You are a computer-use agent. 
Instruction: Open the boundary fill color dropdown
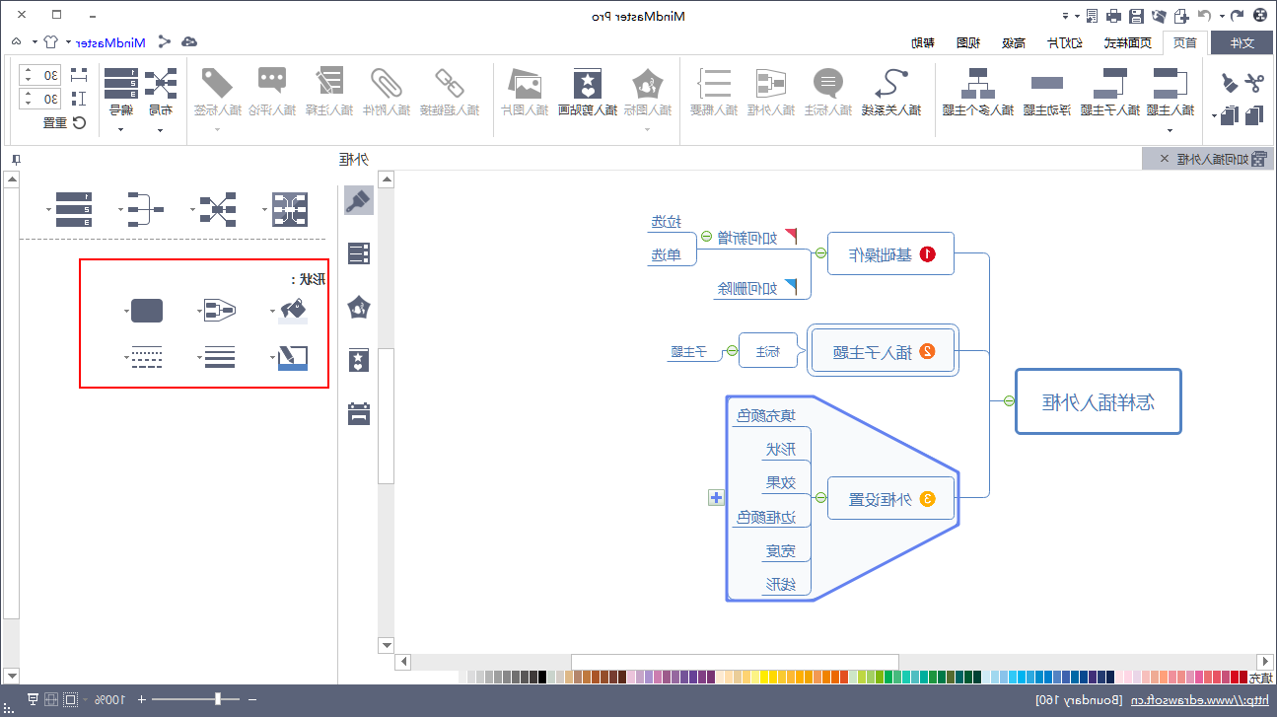pyautogui.click(x=272, y=311)
